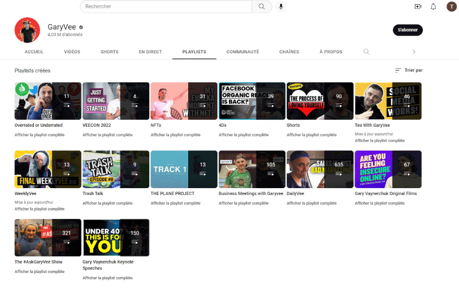Subscribe with the S'abonner button
The image size is (459, 304).
pyautogui.click(x=407, y=30)
